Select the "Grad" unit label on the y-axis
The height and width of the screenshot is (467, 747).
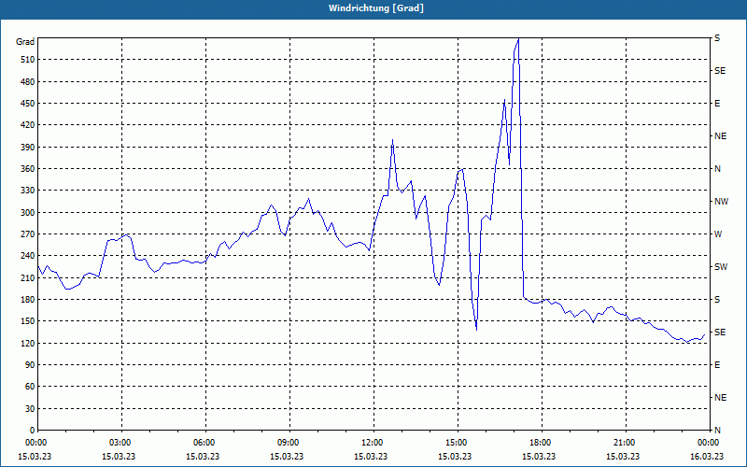(25, 42)
